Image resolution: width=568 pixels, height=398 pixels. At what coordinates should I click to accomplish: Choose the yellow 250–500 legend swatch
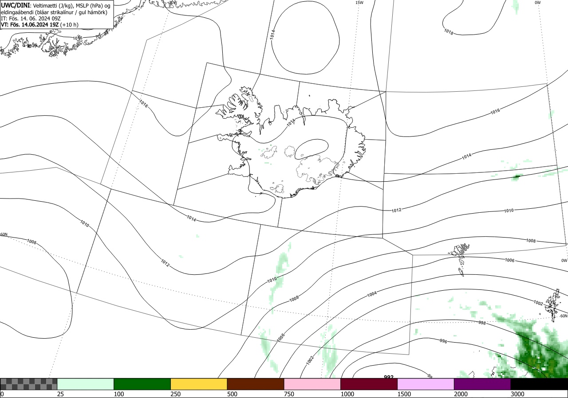pos(199,384)
